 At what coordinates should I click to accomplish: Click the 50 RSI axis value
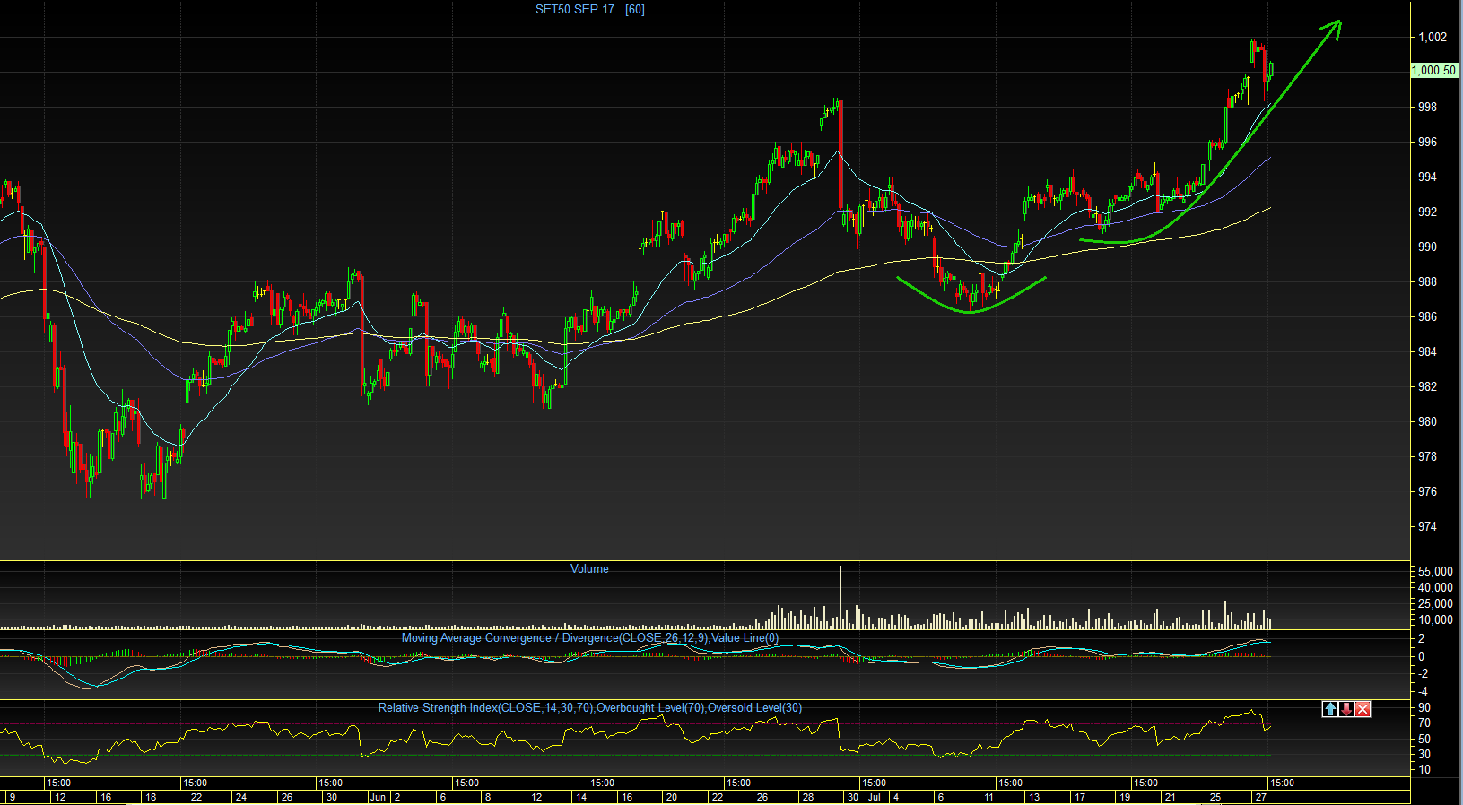point(1424,739)
